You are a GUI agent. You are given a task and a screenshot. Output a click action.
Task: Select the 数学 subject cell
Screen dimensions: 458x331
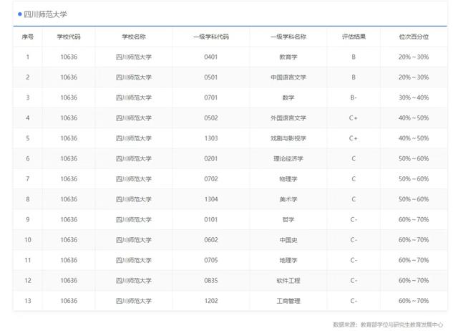[288, 97]
